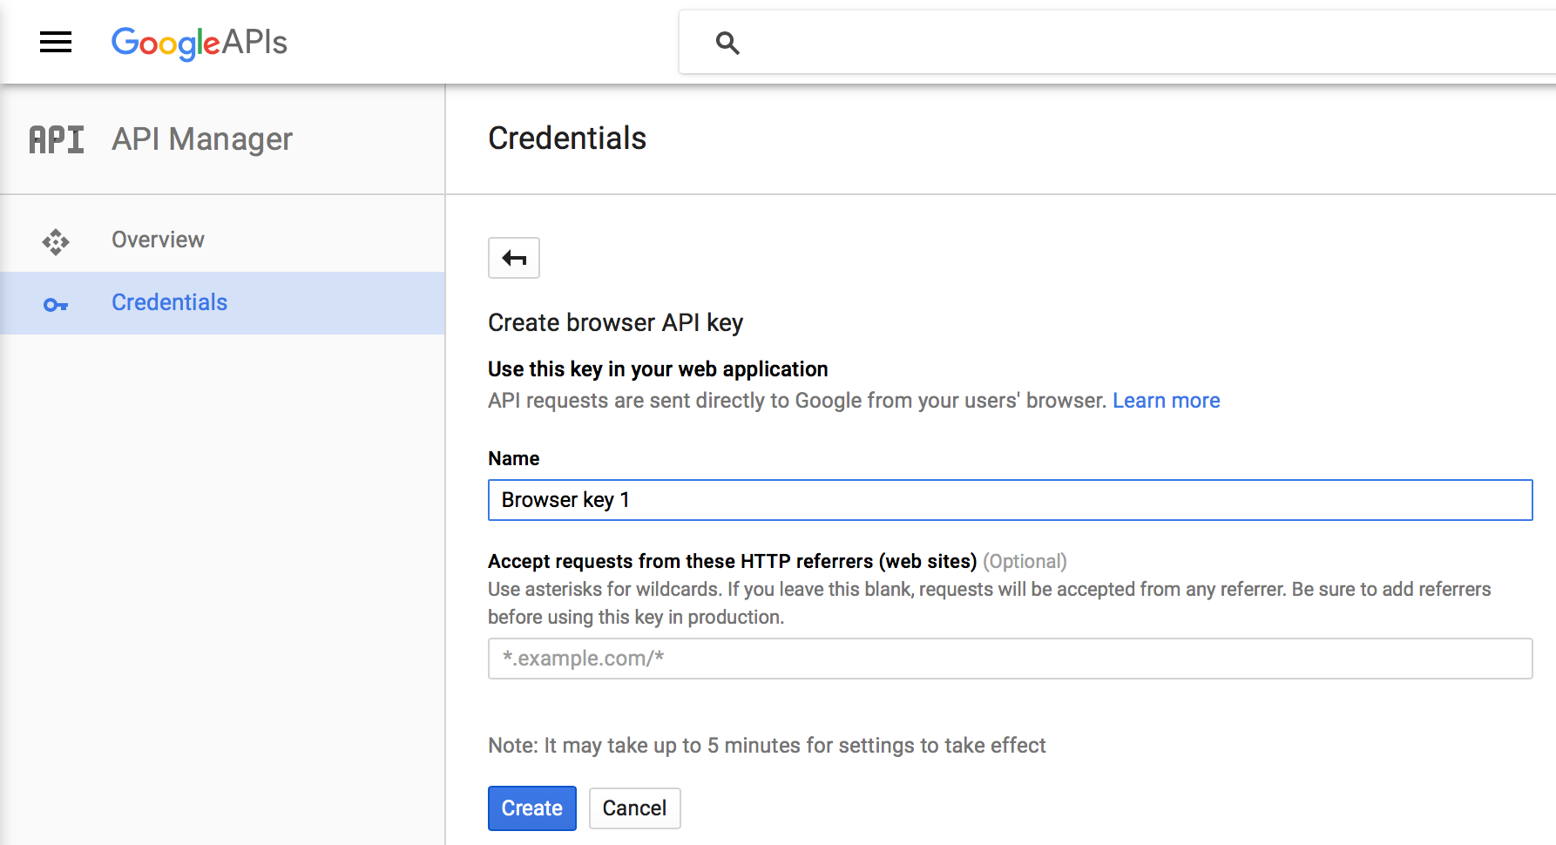Click the Name field label

(x=514, y=458)
